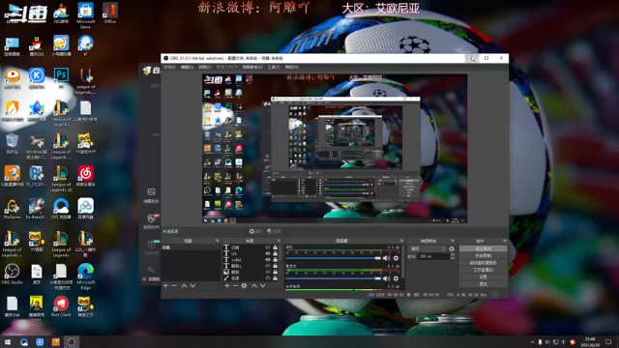Toggle the lock on the image source row
Screen dimensions: 619x348
click(275, 272)
